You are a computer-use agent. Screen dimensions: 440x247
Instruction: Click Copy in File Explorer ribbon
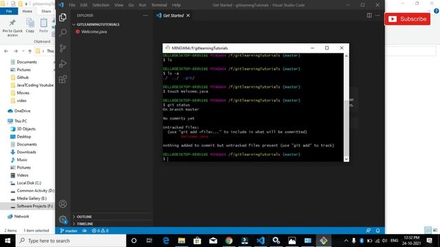[30, 26]
